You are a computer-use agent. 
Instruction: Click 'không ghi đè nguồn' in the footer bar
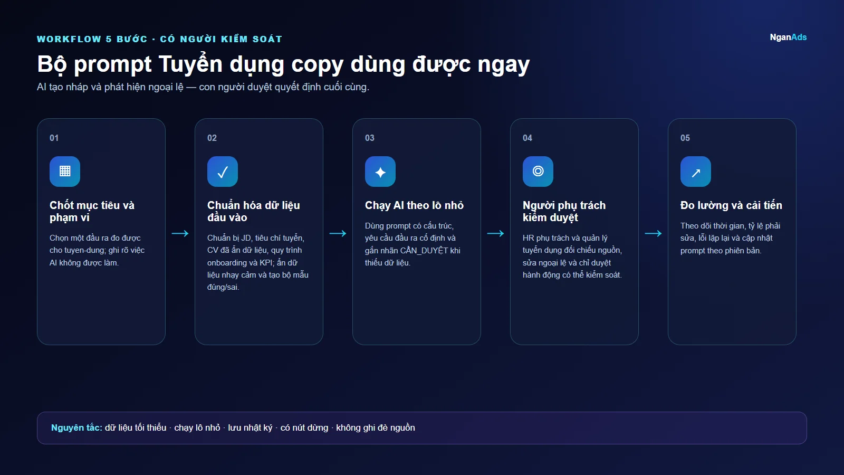376,427
